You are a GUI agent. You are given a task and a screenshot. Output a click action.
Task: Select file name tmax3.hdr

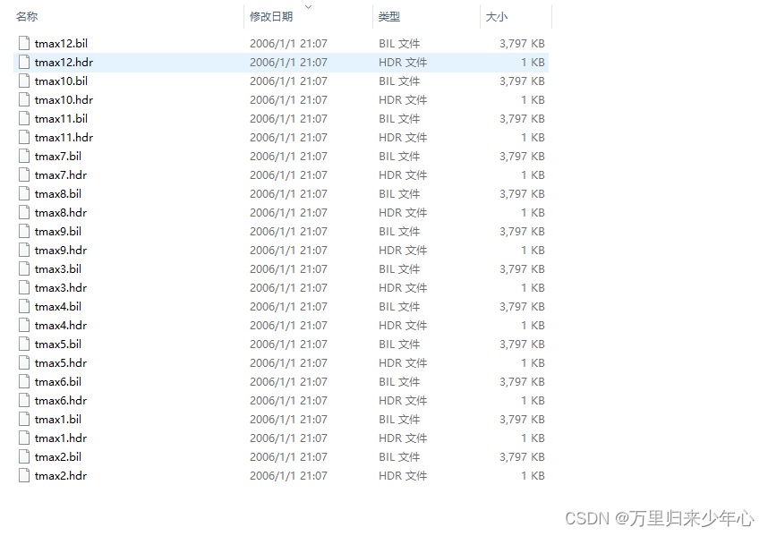(x=60, y=287)
